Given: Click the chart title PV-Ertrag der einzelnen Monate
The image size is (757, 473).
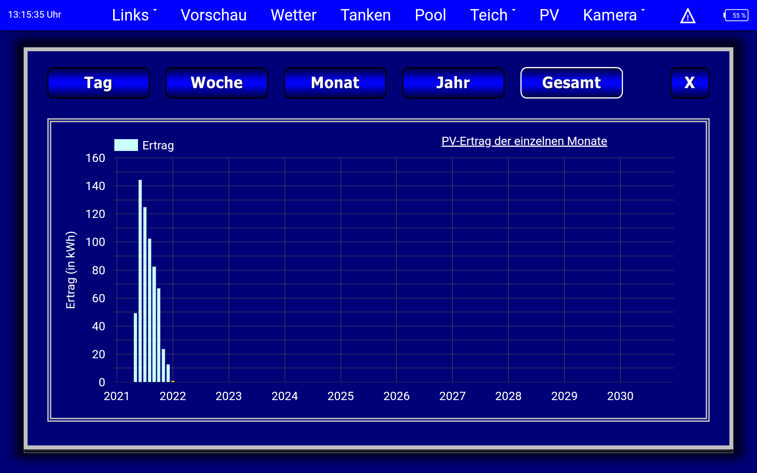Looking at the screenshot, I should coord(524,141).
